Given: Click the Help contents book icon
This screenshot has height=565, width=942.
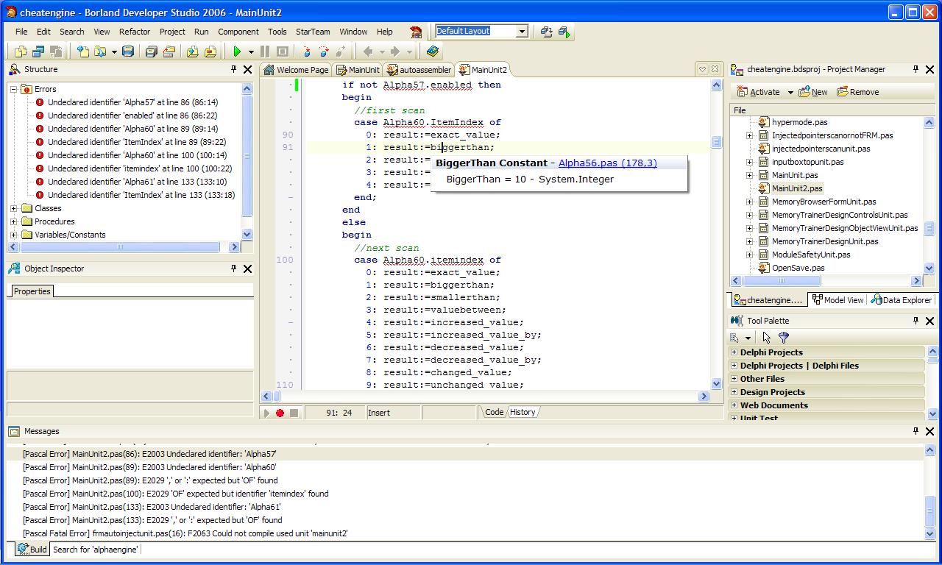Looking at the screenshot, I should (x=433, y=51).
